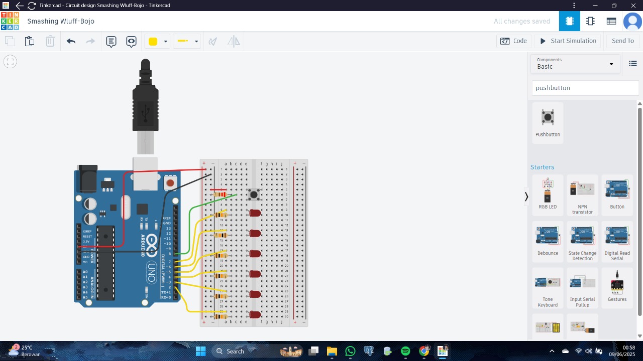Image resolution: width=643 pixels, height=361 pixels.
Task: Switch to circuit view icon
Action: tap(569, 21)
